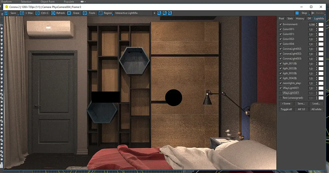The width and height of the screenshot is (329, 173).
Task: Zoom in with the magnifier plus icon
Action: click(x=159, y=13)
